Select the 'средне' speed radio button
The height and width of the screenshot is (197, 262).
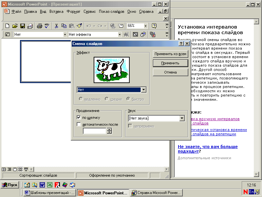click(107, 99)
